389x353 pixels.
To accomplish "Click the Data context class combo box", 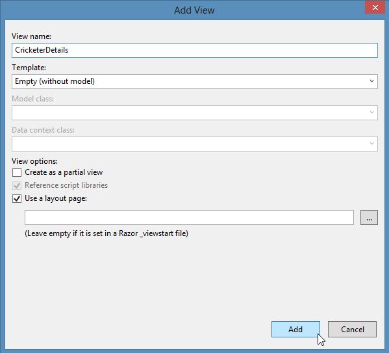I will tap(195, 144).
